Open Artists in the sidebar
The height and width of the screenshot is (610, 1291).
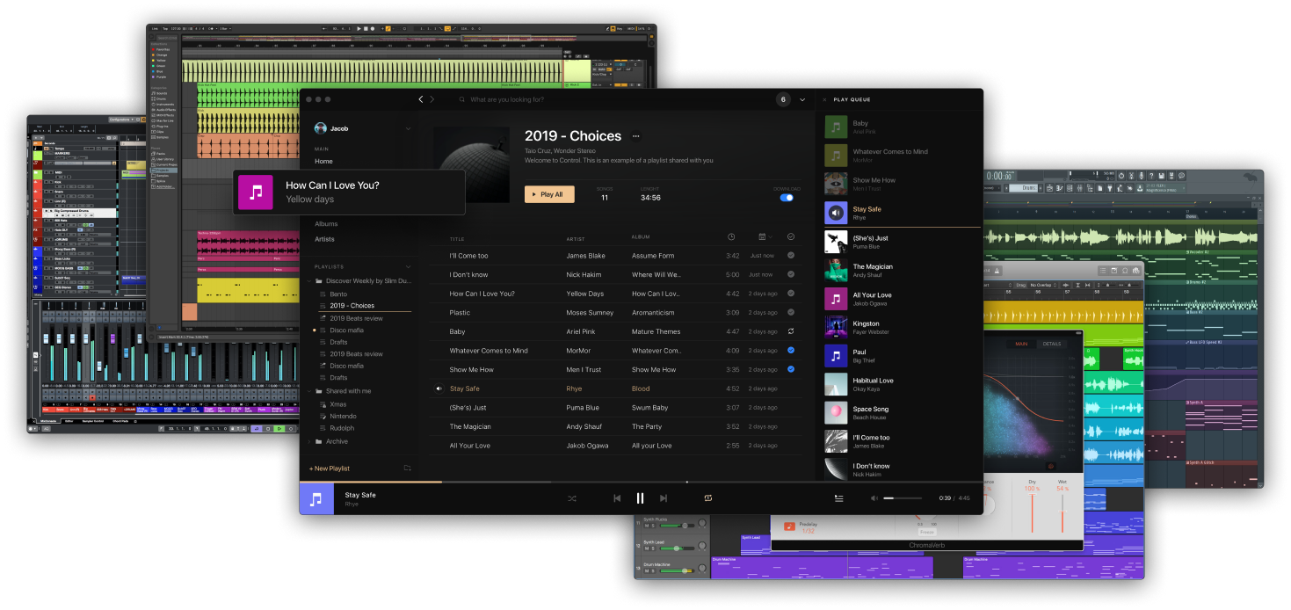324,239
